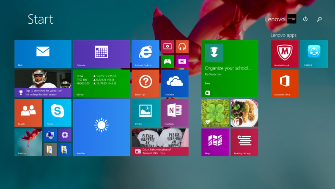
Task: Click the Lenovo account name
Action: pos(275,19)
